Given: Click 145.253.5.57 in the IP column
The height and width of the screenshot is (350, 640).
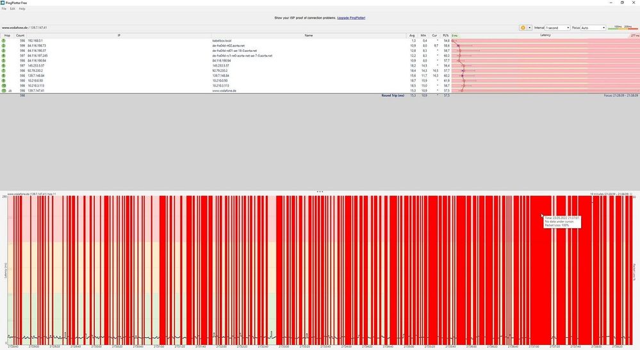Looking at the screenshot, I should [x=36, y=66].
